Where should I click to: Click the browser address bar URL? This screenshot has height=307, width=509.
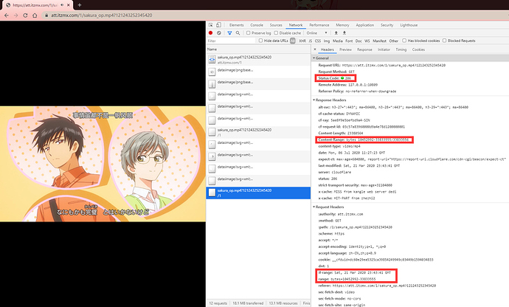tap(102, 15)
